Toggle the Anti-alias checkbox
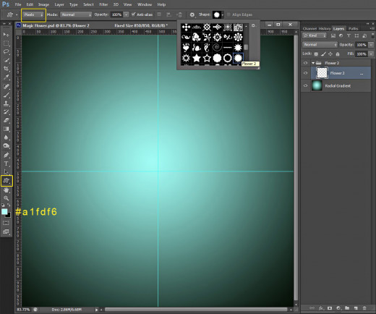Image resolution: width=376 pixels, height=314 pixels. [x=133, y=14]
